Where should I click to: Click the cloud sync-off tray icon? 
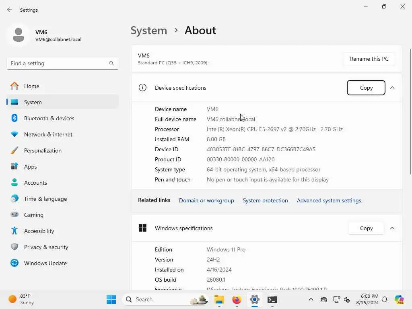coord(324,299)
